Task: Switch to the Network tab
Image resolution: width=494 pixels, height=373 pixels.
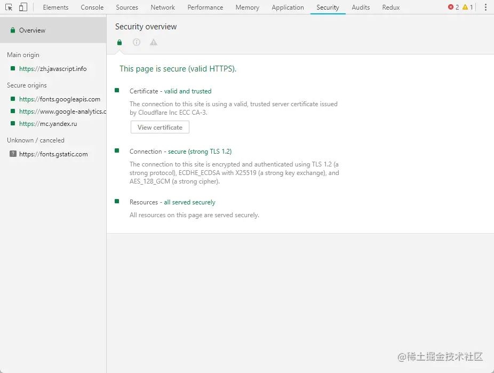Action: 163,7
